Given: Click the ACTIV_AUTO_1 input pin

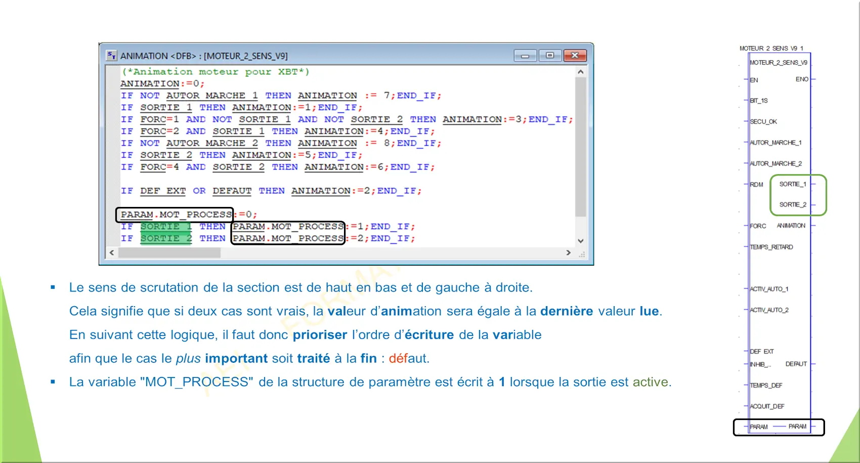Looking at the screenshot, I should click(x=769, y=289).
